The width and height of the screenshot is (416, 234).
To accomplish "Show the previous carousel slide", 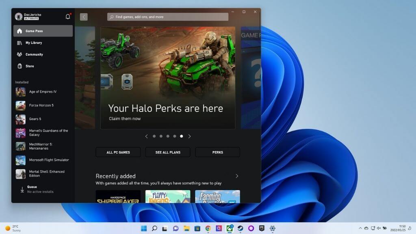I will click(146, 136).
